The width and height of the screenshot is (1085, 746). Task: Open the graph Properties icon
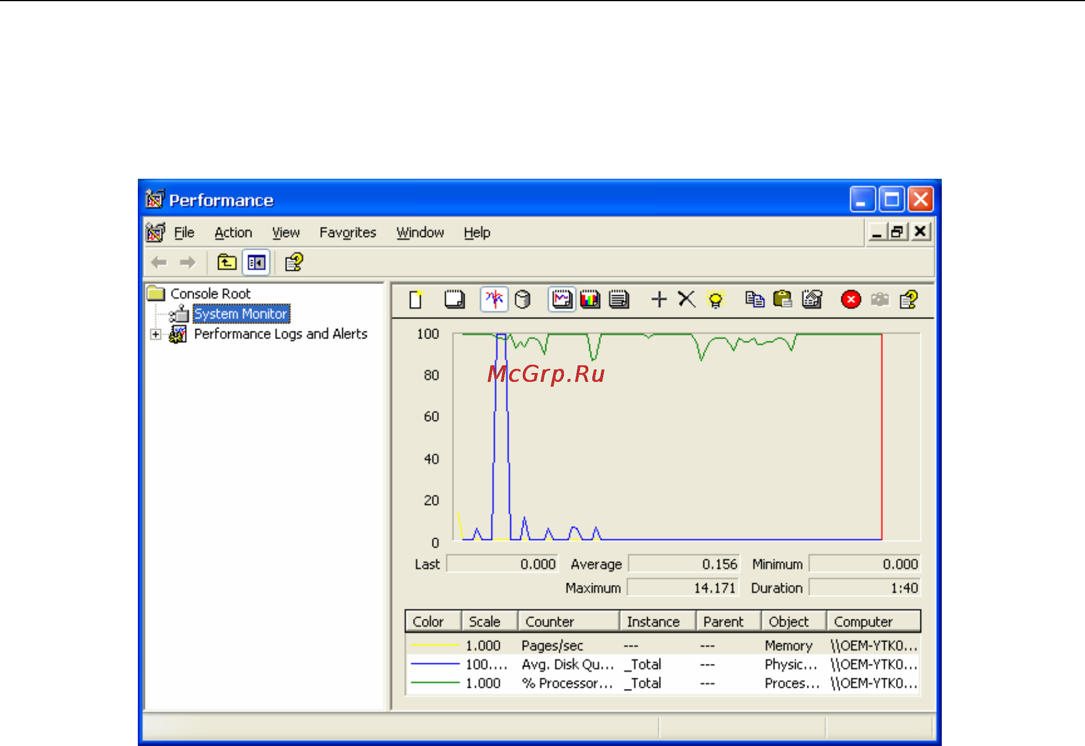(812, 299)
